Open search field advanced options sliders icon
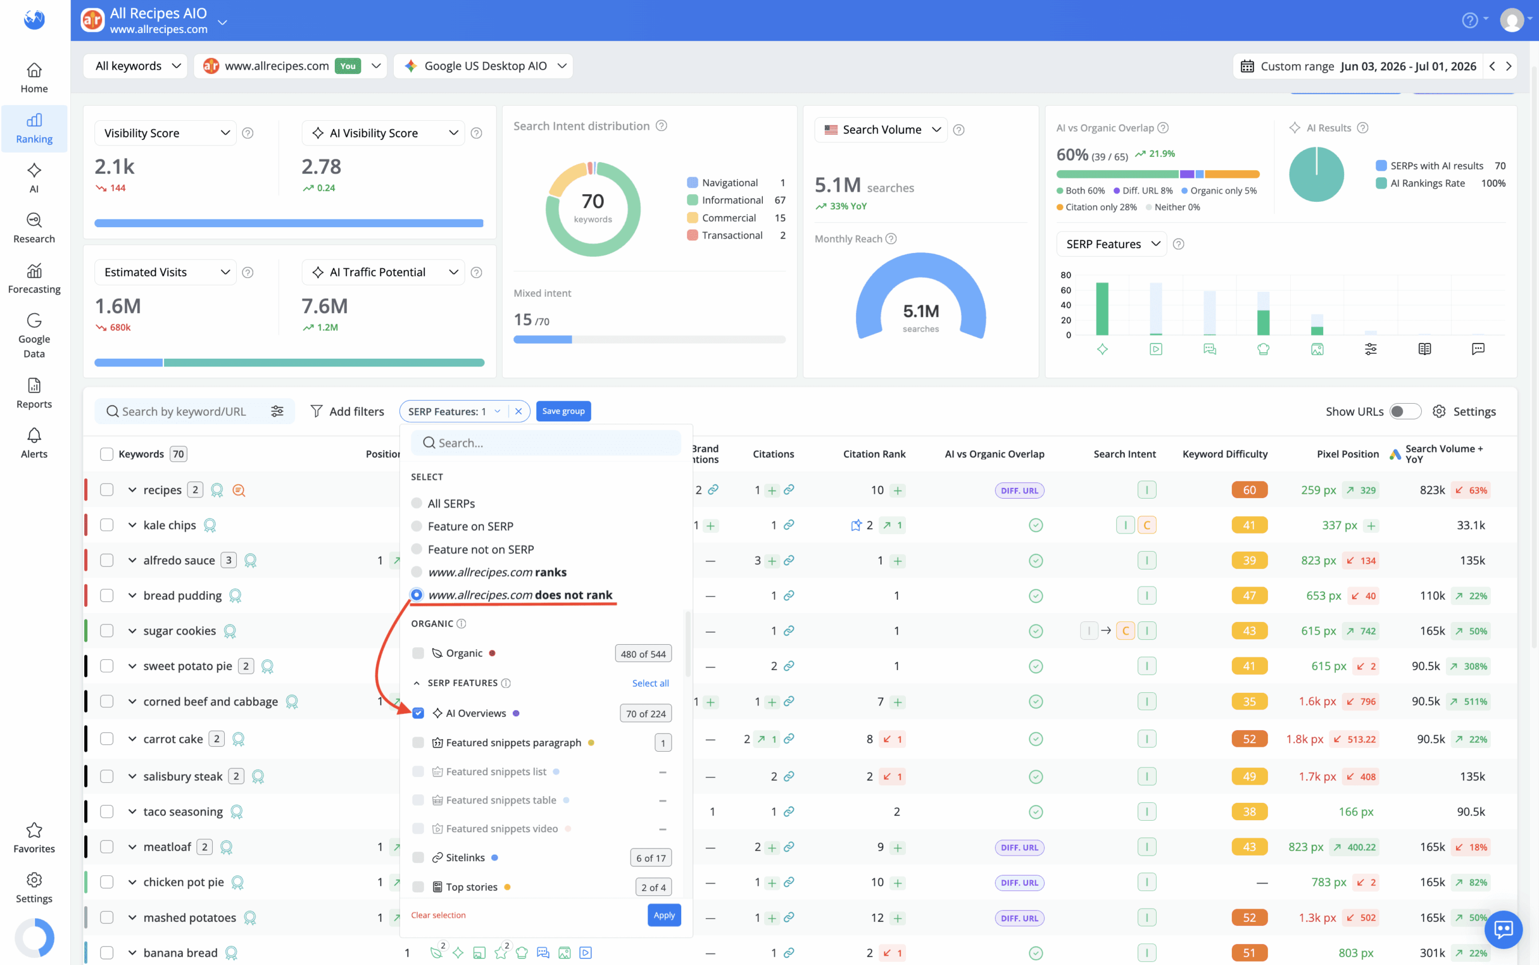This screenshot has height=965, width=1539. point(277,411)
